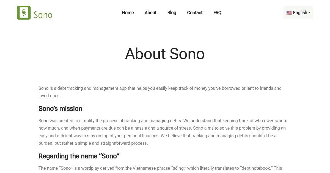Click the heading "Regarding the name Sono"
The image size is (330, 173).
click(x=79, y=156)
